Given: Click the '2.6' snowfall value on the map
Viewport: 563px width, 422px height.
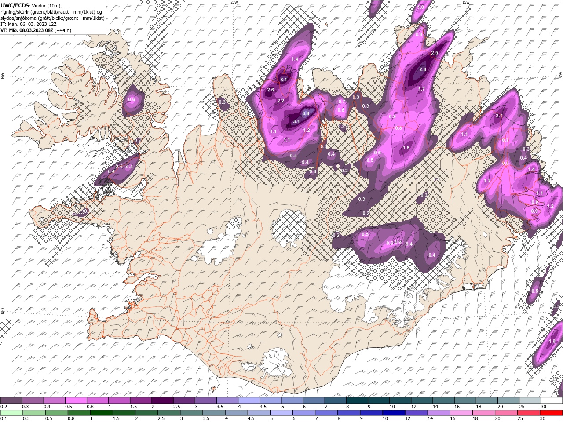Looking at the screenshot, I should 271,90.
